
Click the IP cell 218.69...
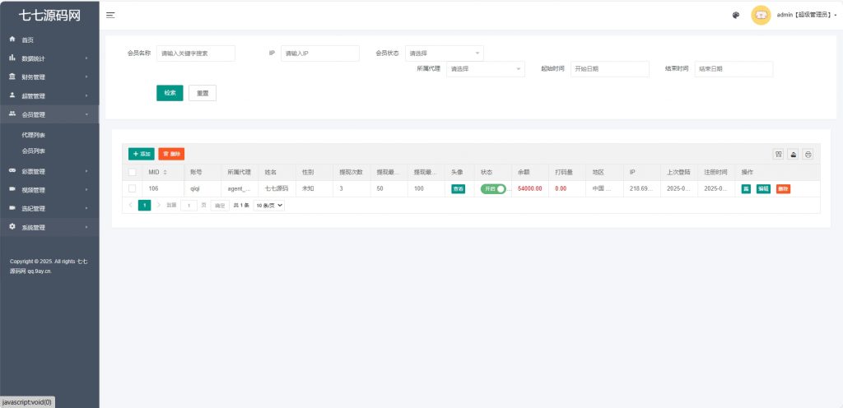(x=641, y=189)
